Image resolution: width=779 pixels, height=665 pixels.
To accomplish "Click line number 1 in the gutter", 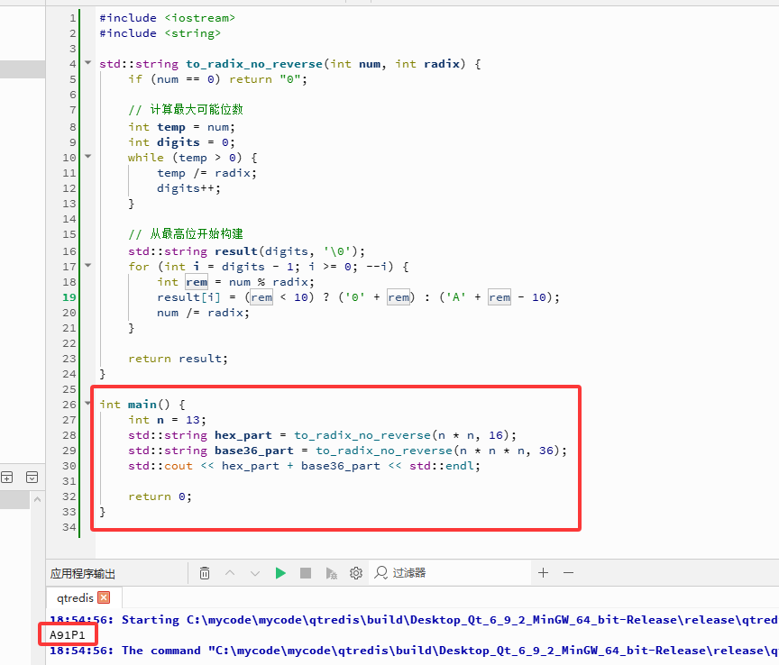I will click(x=72, y=18).
